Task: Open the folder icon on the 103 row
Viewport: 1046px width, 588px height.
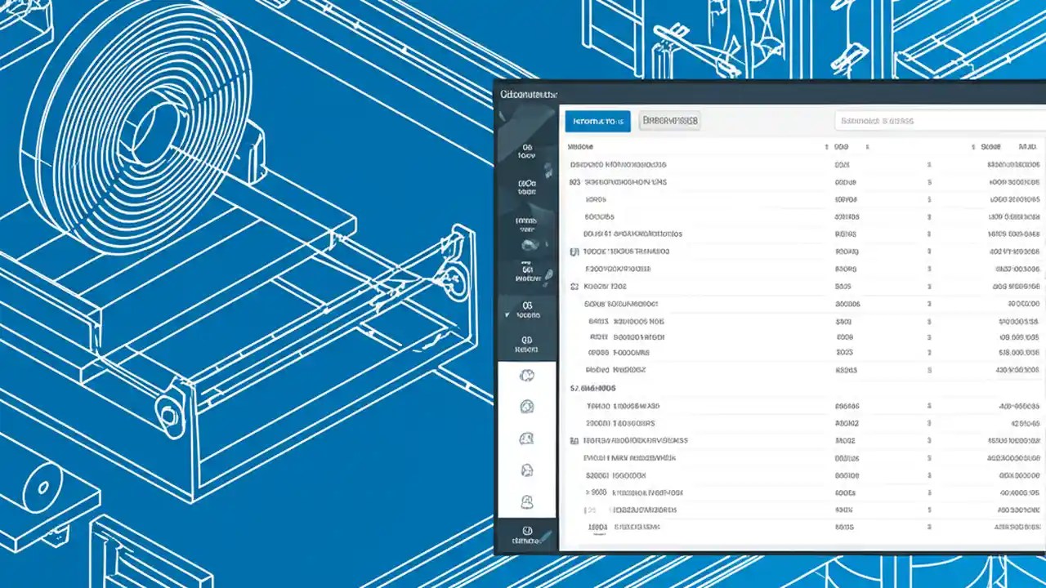Action: (x=569, y=182)
